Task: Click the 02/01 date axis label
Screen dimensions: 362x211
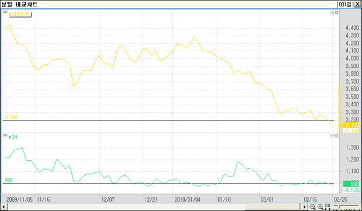Action: 267,199
